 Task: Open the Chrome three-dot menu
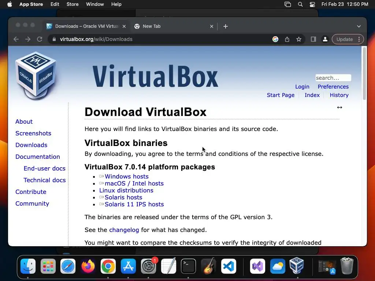(359, 39)
